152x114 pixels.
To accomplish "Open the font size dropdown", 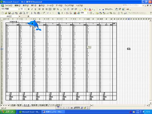I will coord(25,9).
